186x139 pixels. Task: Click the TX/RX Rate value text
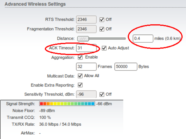point(60,124)
